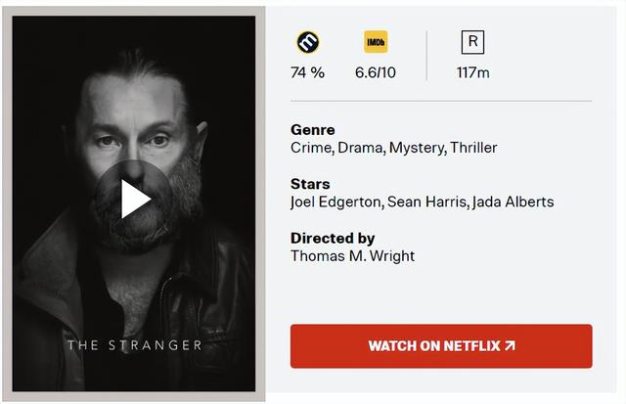Open the Drama genre link
The image size is (626, 404).
pyautogui.click(x=360, y=148)
